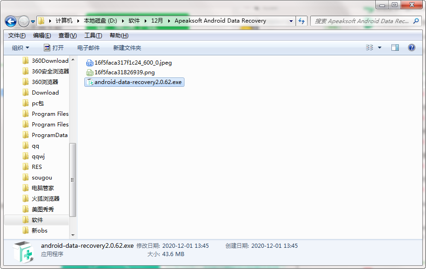Toggle the preview pane

(395, 48)
